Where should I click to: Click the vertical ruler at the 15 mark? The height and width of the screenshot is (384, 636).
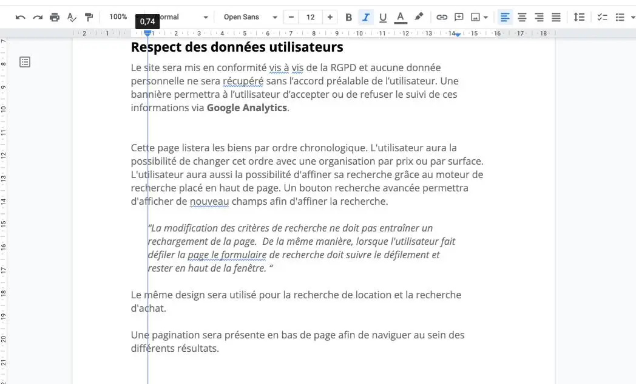click(3, 223)
